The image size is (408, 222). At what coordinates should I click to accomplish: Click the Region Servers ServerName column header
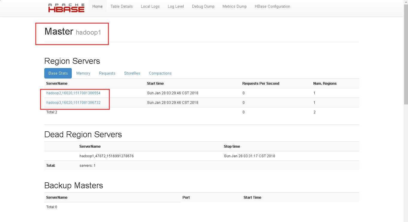tap(57, 84)
